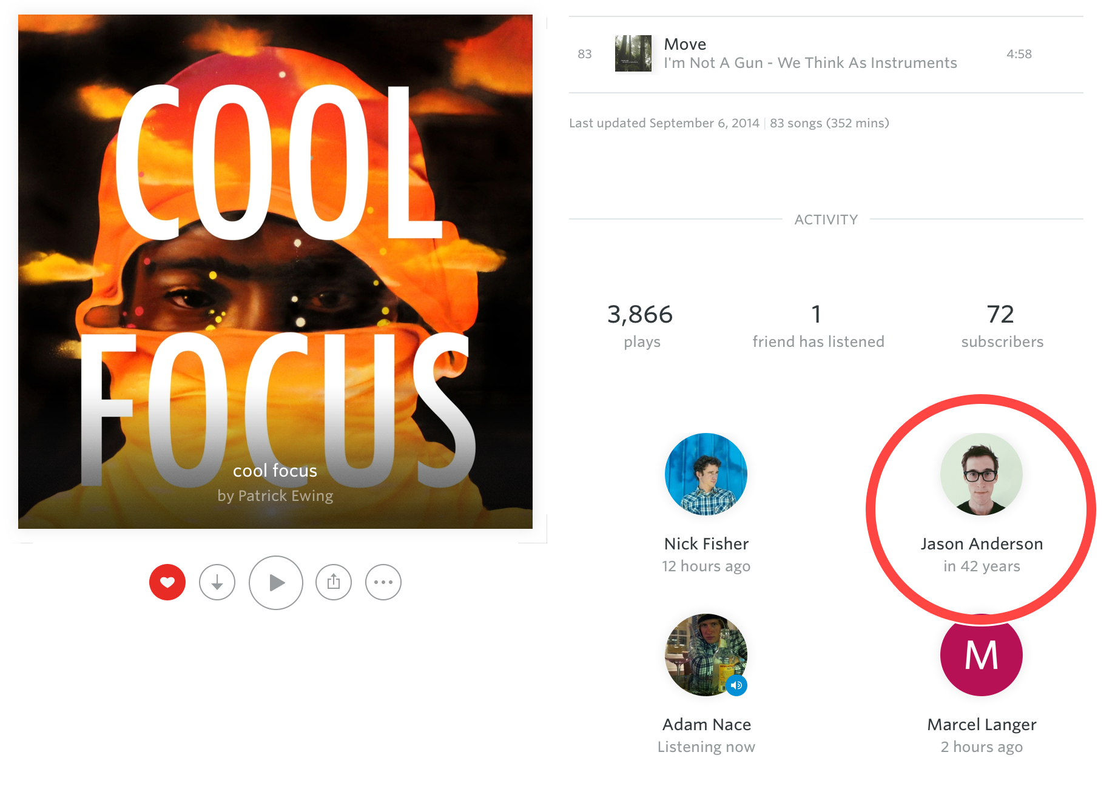Open Adam Nace's profile avatar
The width and height of the screenshot is (1115, 809).
click(x=706, y=655)
